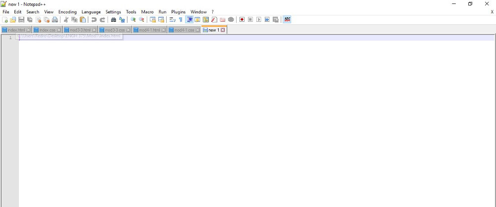Click the X below window controls
The height and width of the screenshot is (207, 496).
point(492,12)
